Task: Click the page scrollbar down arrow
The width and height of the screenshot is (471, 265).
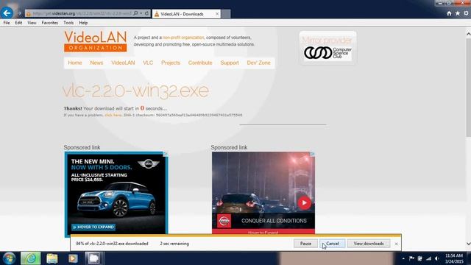Action: point(468,244)
